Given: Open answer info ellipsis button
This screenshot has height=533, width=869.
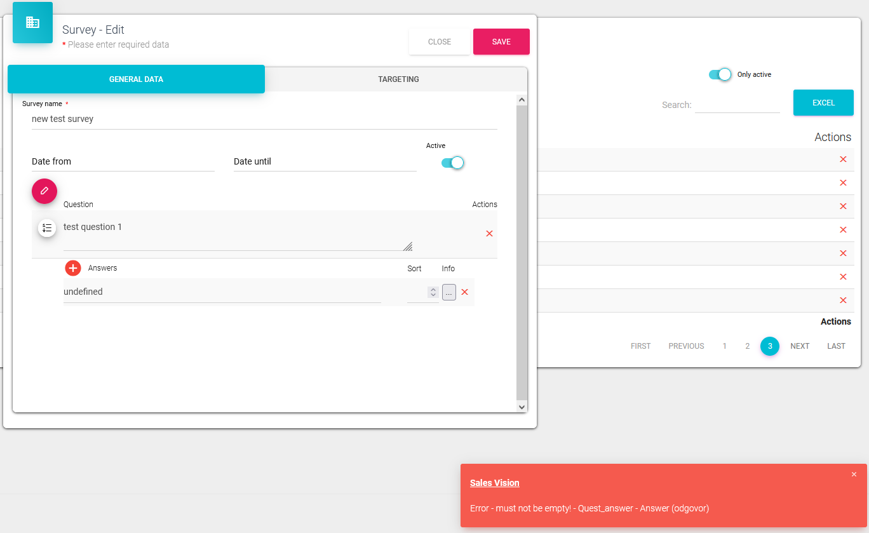Looking at the screenshot, I should click(x=449, y=292).
